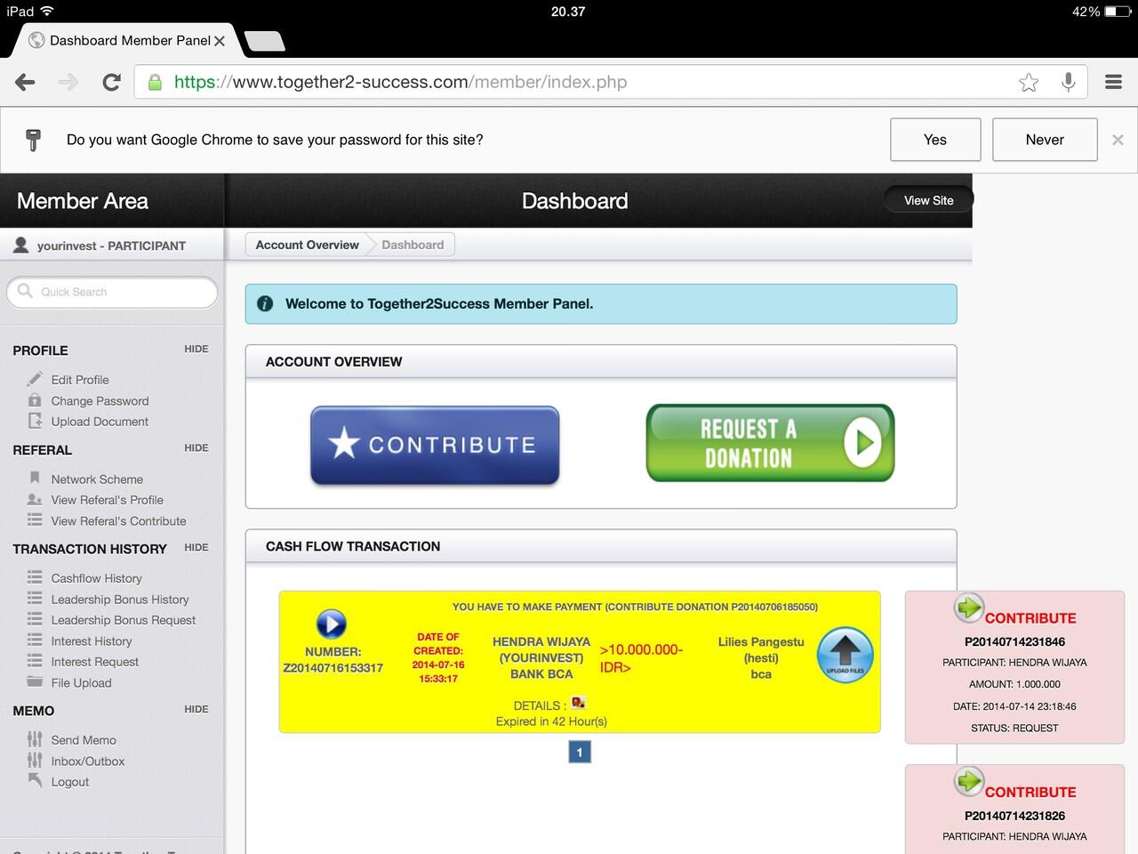
Task: Click people icon beside View Referal's Profile
Action: (x=35, y=499)
